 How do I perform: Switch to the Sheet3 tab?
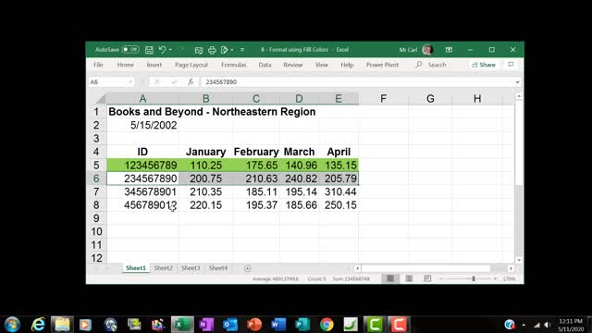191,268
